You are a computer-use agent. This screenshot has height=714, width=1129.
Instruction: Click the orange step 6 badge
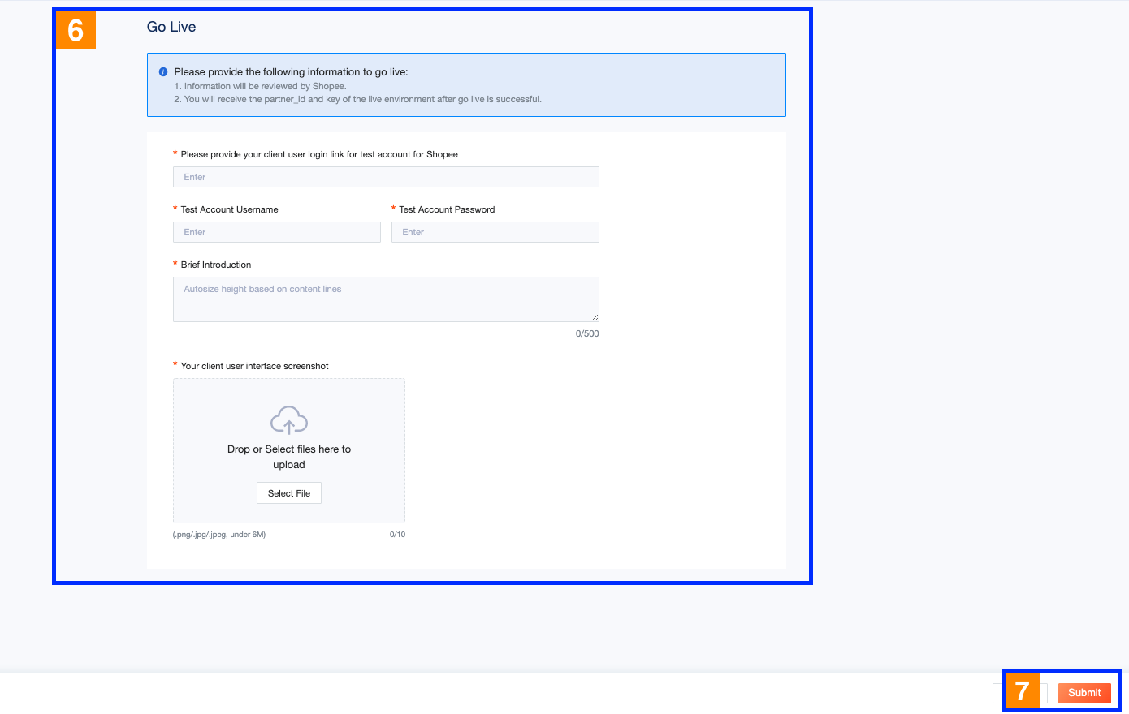76,31
